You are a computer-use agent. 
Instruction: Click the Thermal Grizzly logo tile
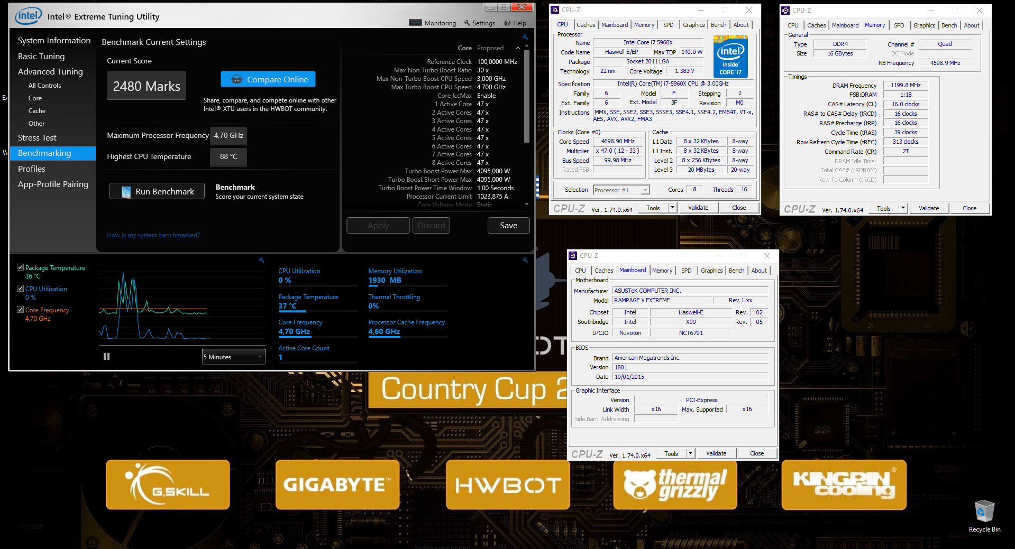pos(675,485)
